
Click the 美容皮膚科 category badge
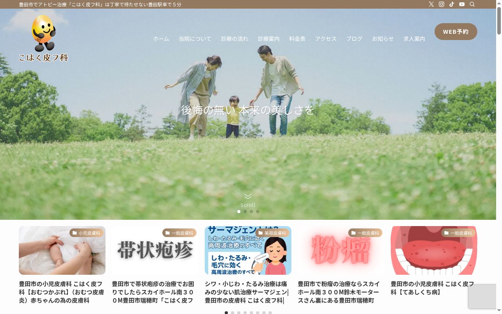coord(272,233)
